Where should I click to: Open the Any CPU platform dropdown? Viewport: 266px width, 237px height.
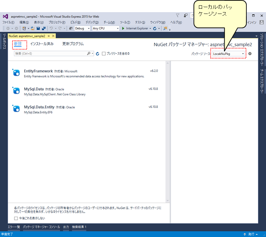[106, 29]
